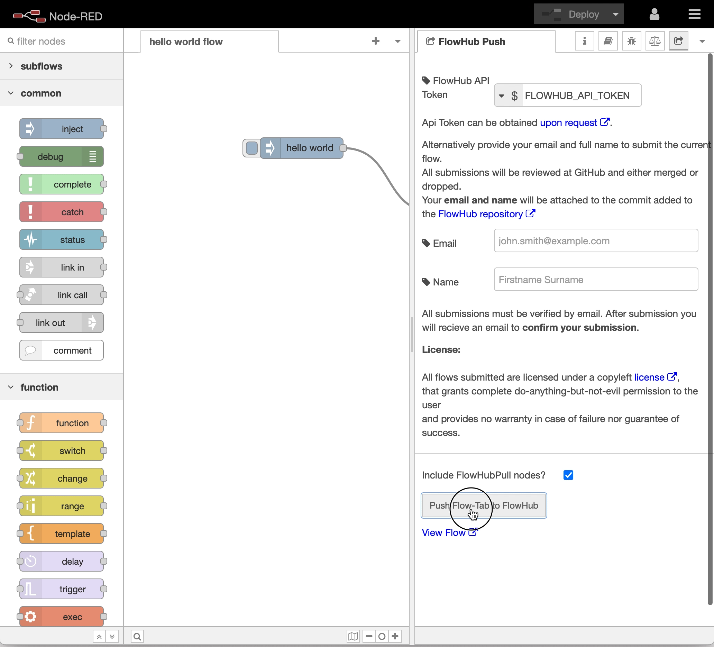714x647 pixels.
Task: Click the reset zoom circle button
Action: click(x=382, y=636)
